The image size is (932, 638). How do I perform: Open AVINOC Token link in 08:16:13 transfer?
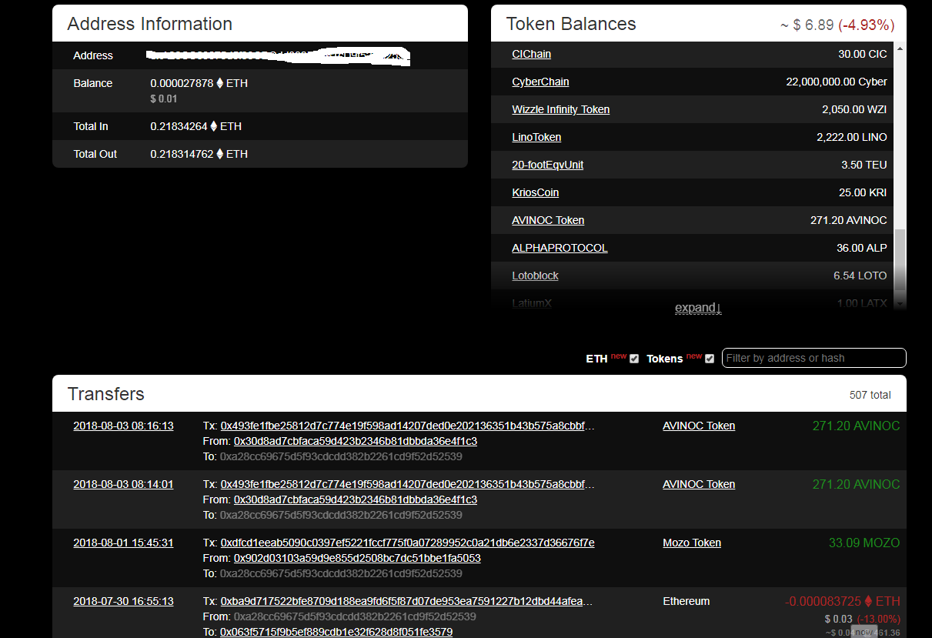coord(699,426)
